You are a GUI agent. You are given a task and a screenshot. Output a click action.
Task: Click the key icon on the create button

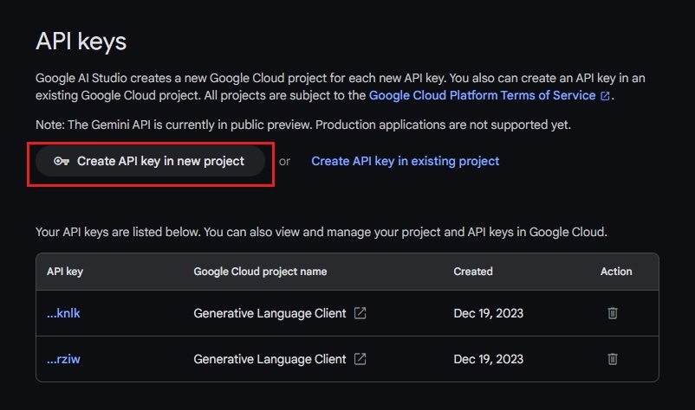[x=61, y=161]
